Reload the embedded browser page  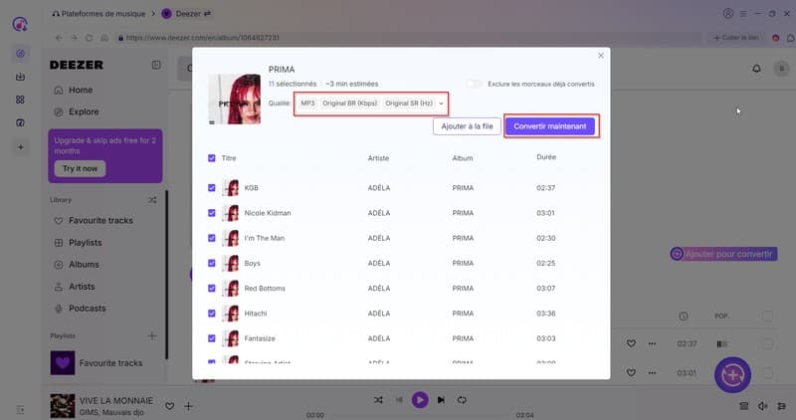coord(89,38)
